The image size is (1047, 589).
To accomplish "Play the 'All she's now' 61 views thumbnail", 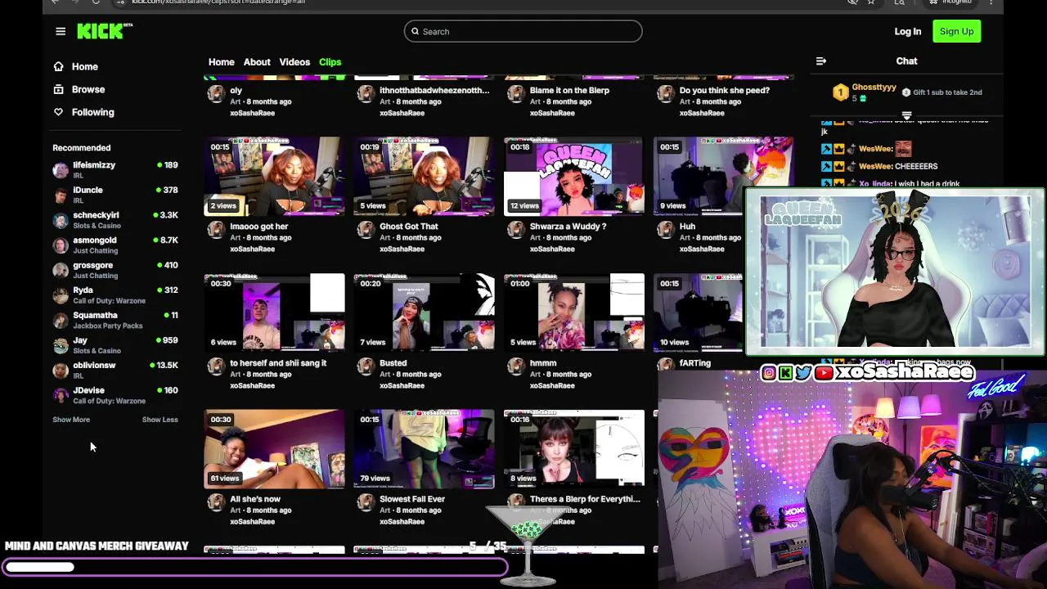I will click(274, 449).
